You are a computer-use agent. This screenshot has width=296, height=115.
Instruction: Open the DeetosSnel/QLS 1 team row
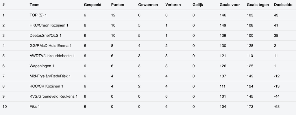45,35
